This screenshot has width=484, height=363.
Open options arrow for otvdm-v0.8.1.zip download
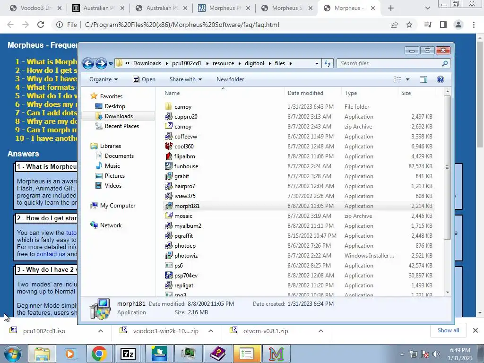pyautogui.click(x=321, y=331)
